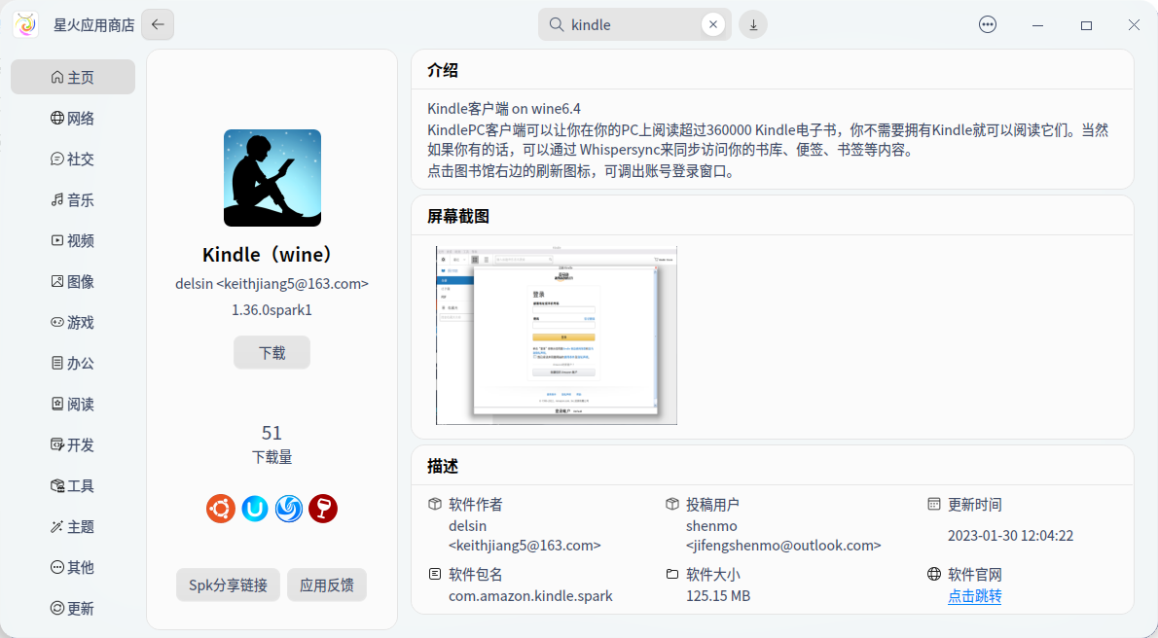Screen dimensions: 1158x638
Task: Click the 应用反馈 feedback button
Action: 326,585
